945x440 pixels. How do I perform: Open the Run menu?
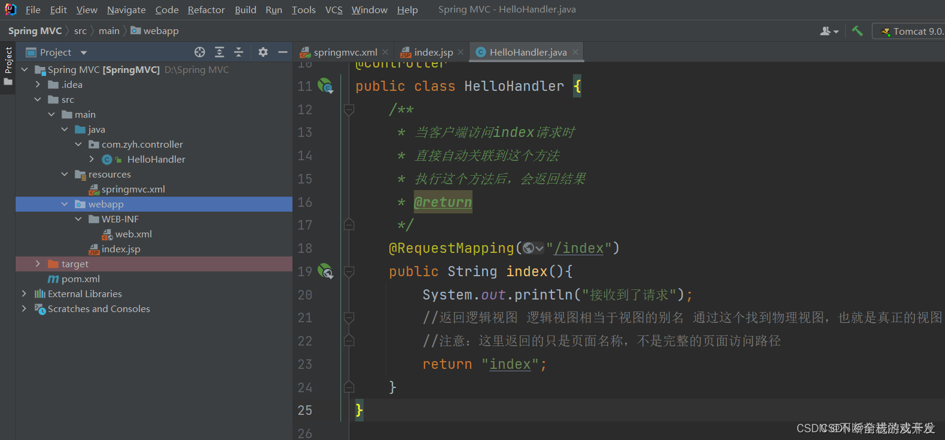pos(274,10)
